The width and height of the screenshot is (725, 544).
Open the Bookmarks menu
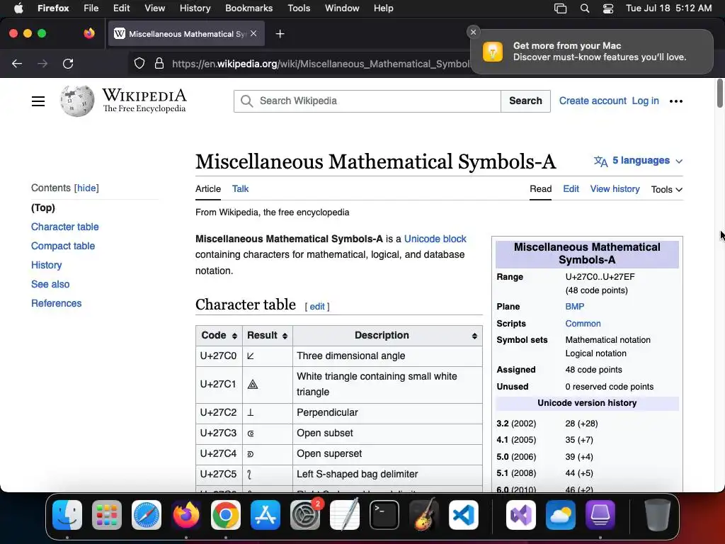click(249, 8)
